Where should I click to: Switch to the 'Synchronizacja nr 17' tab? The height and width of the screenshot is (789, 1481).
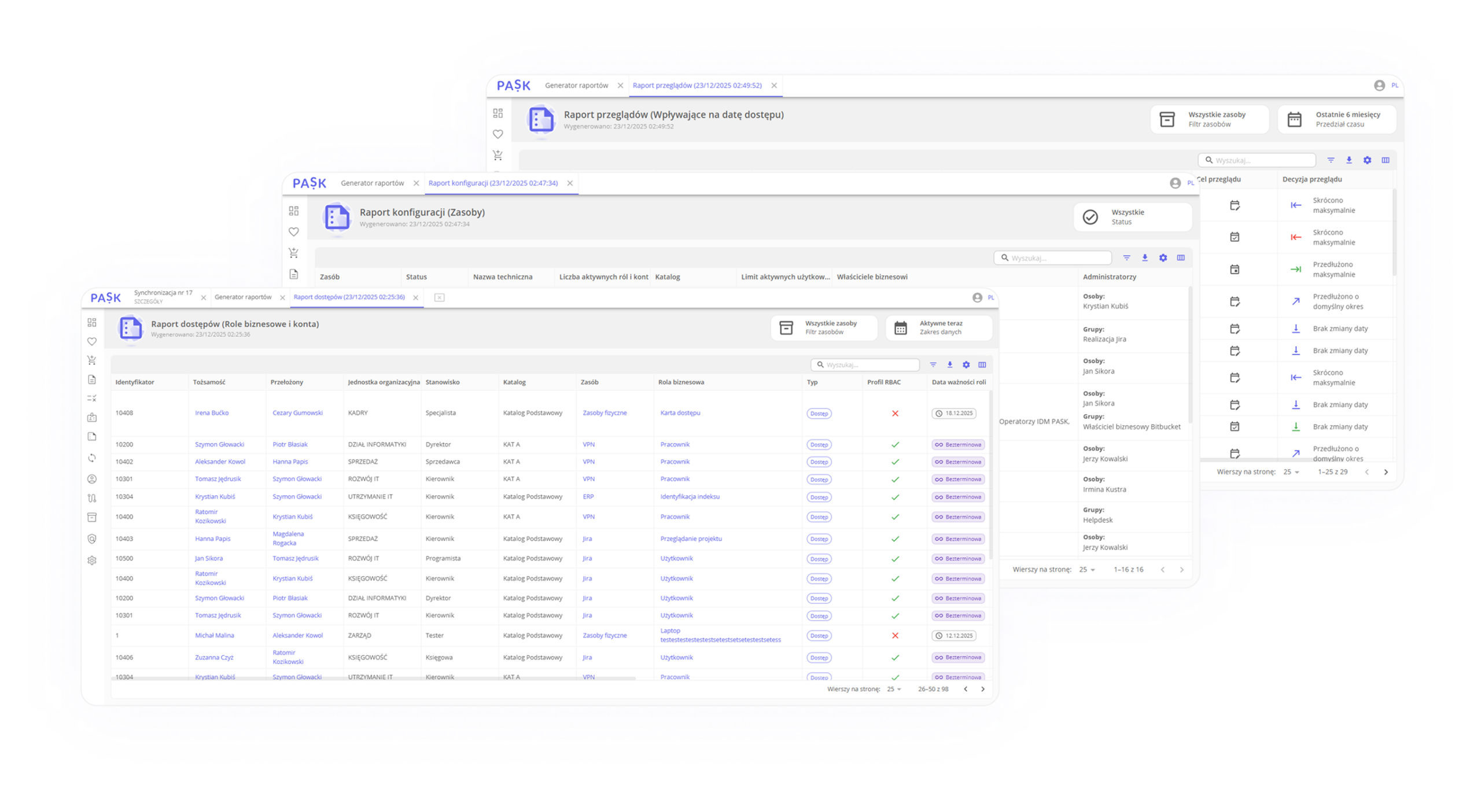click(163, 296)
